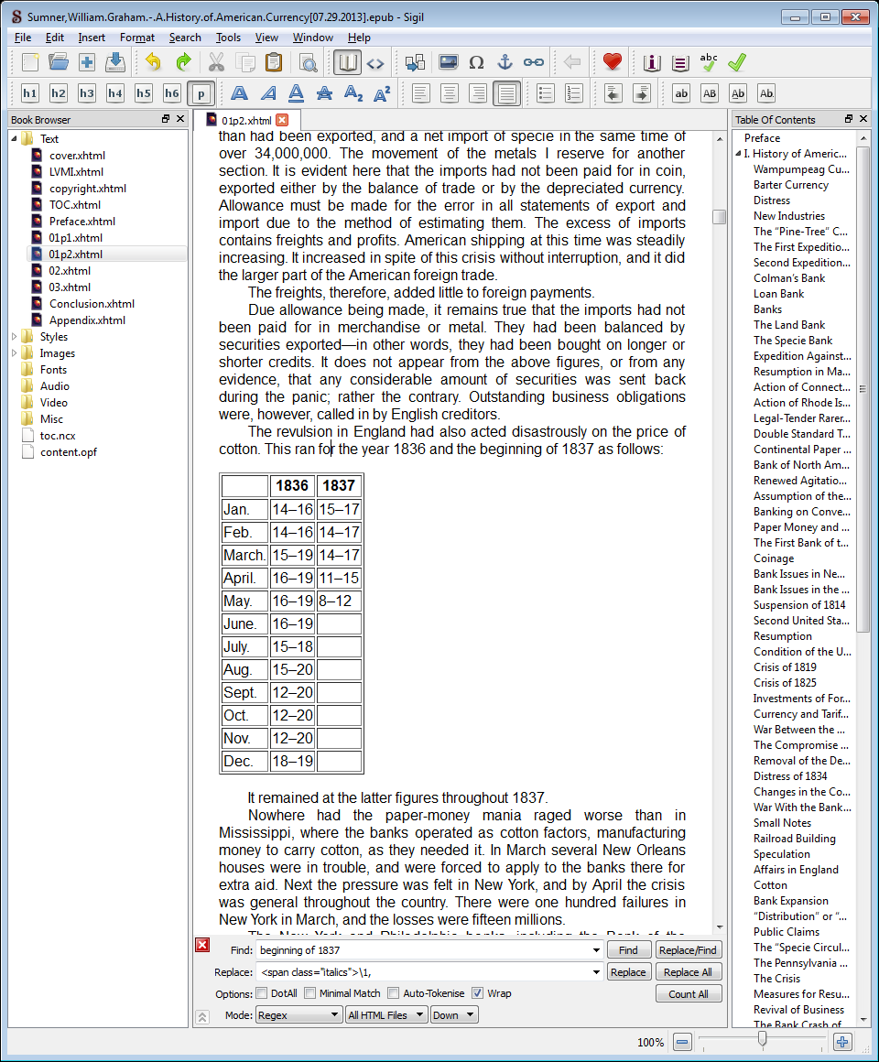This screenshot has height=1062, width=879.
Task: Click the Find button
Action: click(x=628, y=950)
